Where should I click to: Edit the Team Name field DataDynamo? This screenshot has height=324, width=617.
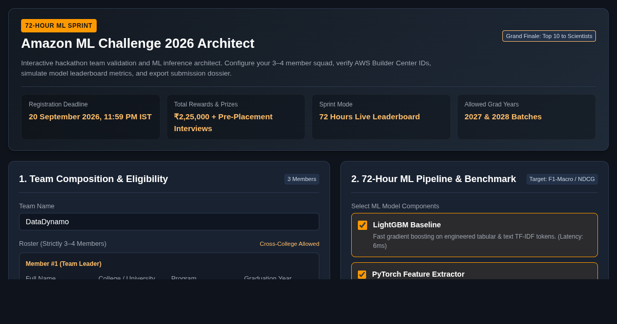169,222
